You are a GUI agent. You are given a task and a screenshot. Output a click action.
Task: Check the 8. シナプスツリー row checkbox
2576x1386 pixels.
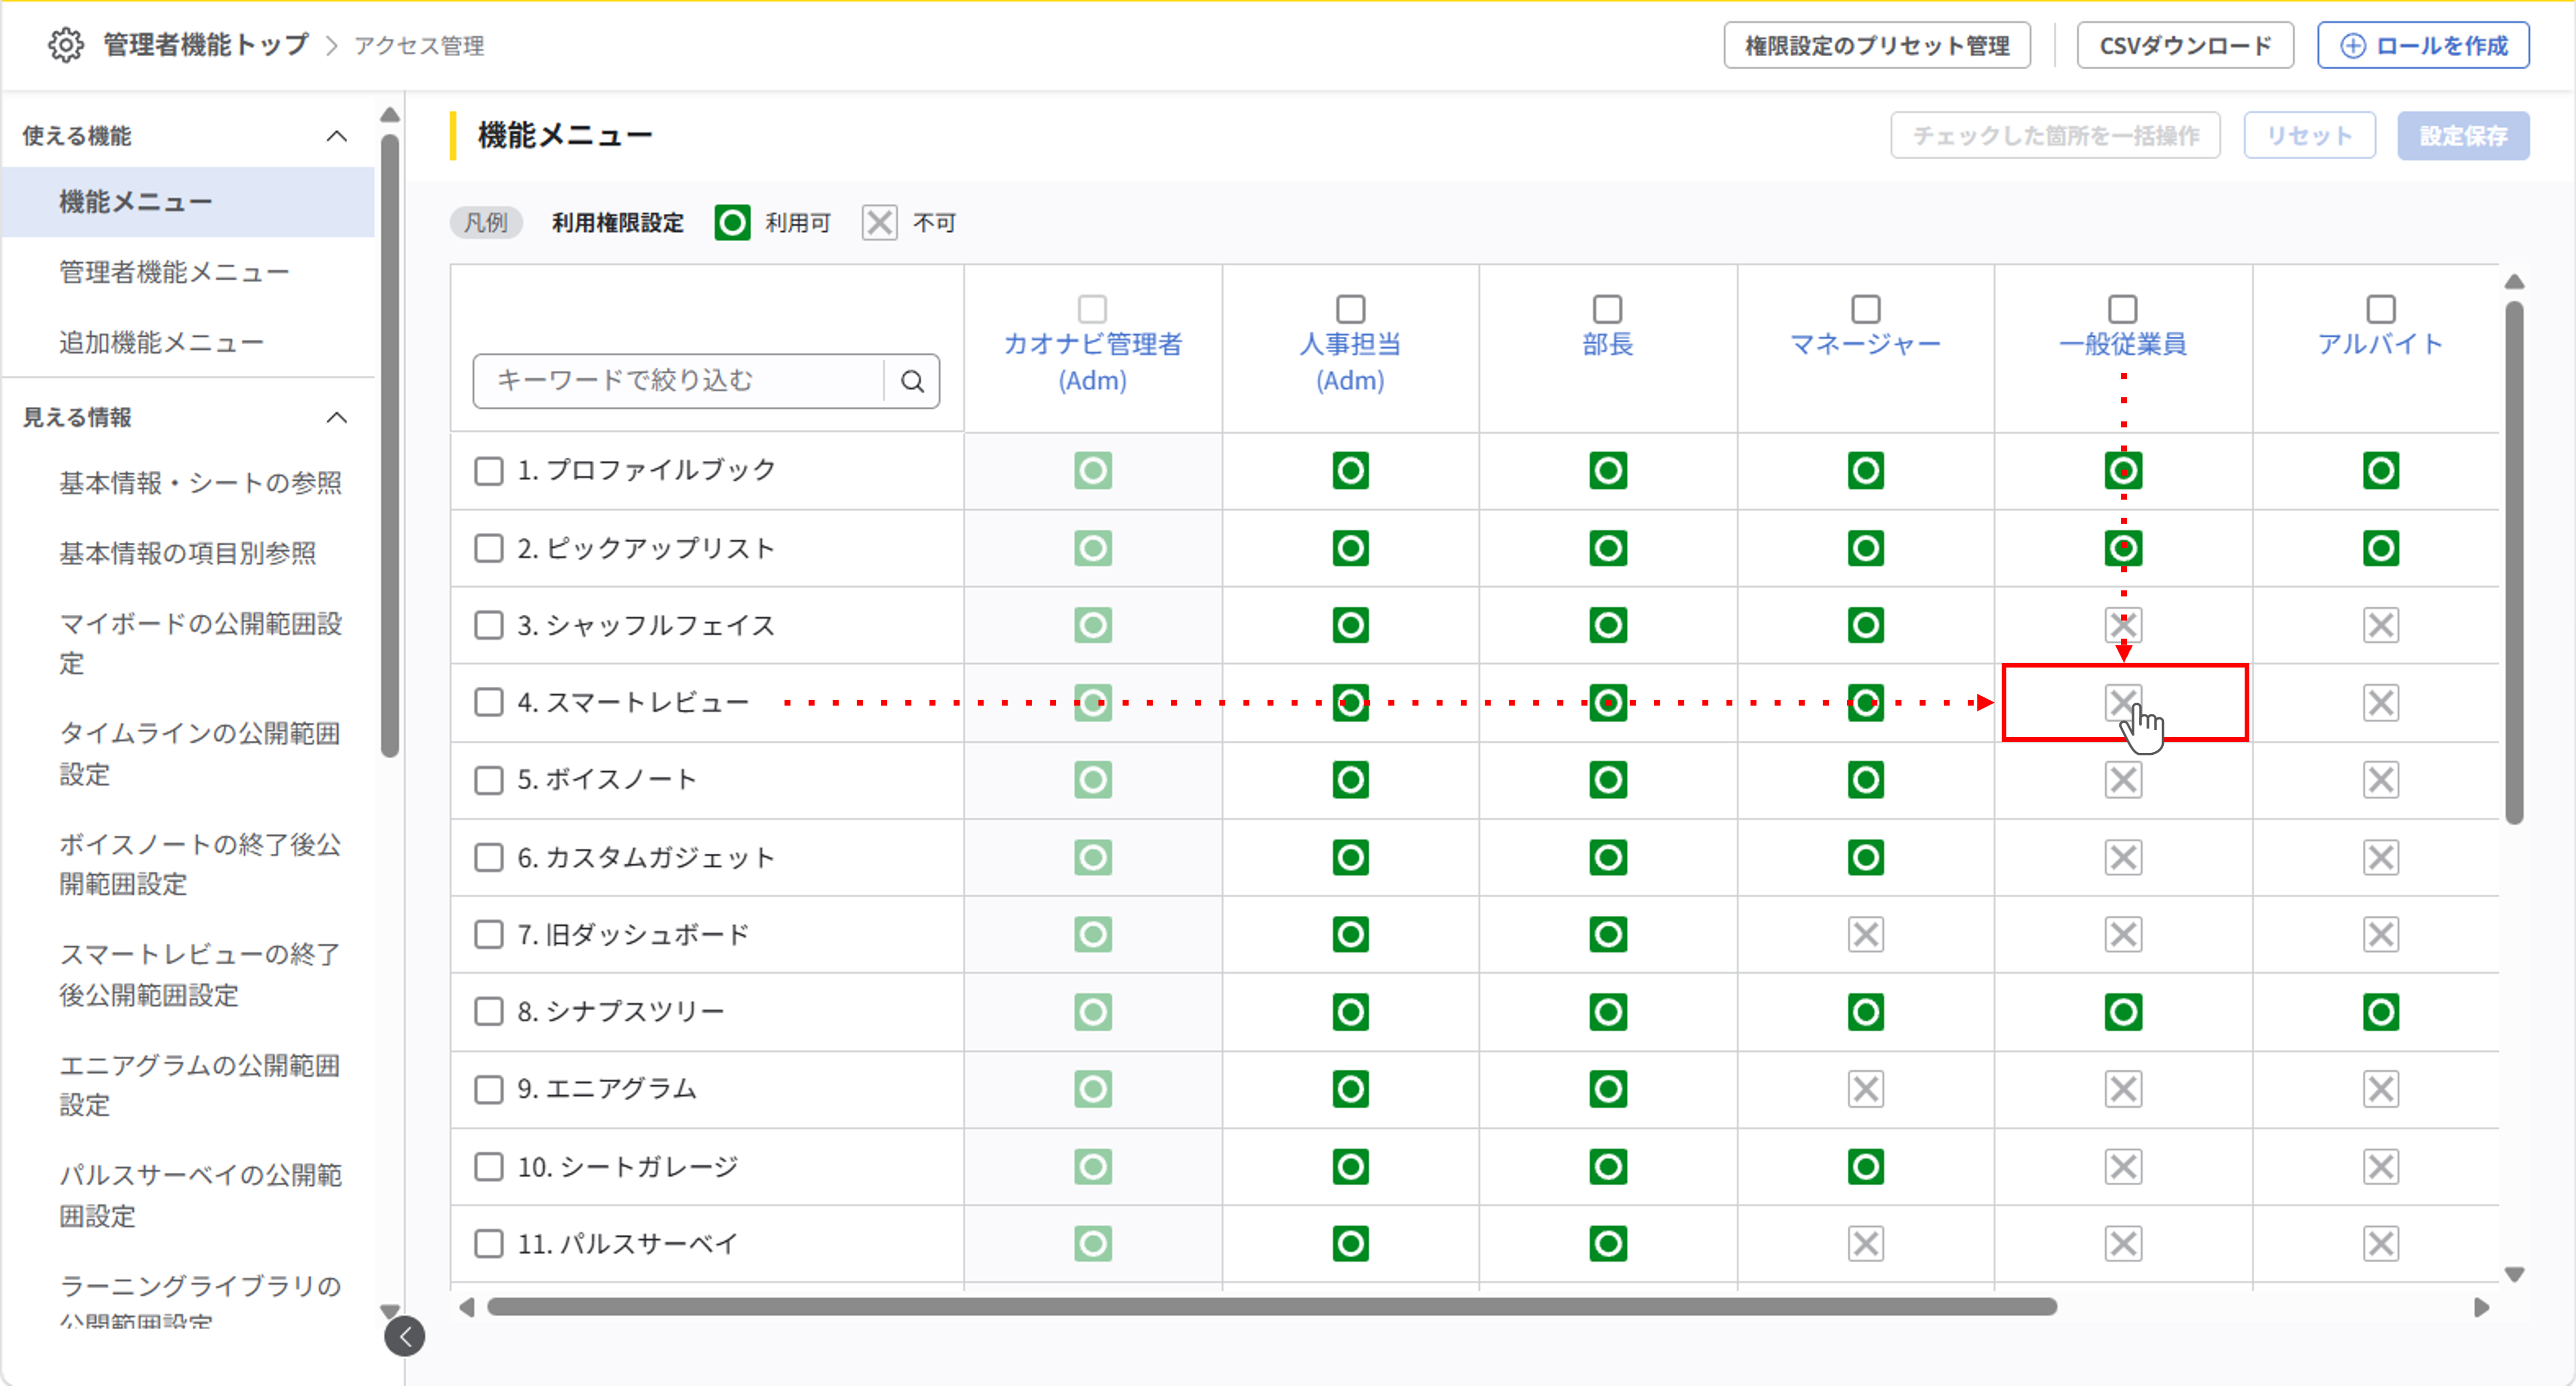pyautogui.click(x=488, y=1012)
